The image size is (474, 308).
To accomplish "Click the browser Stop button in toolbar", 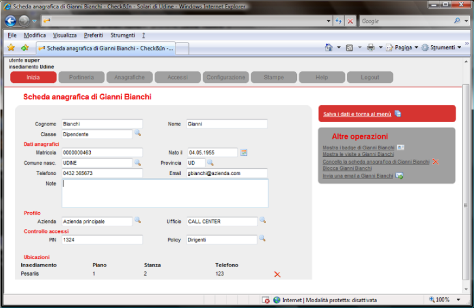I will point(350,21).
